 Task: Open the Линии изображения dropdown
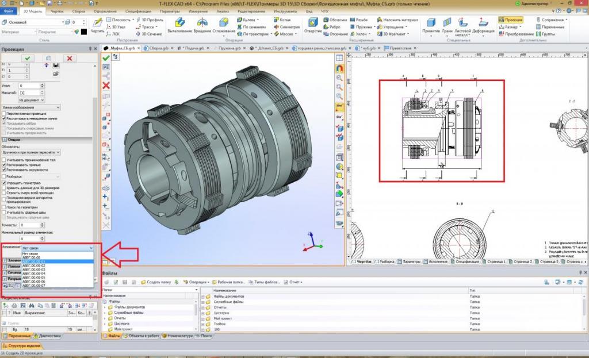click(31, 107)
